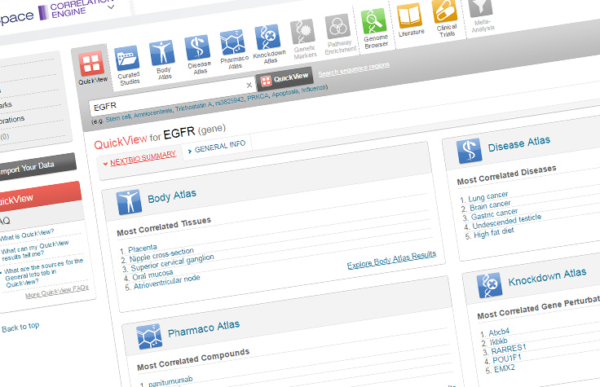Clear the EGFR search field

[x=249, y=85]
